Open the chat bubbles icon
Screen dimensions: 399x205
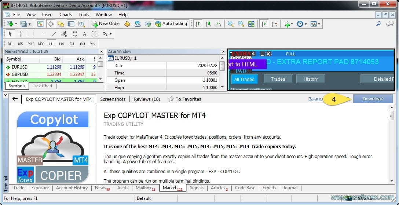point(390,23)
